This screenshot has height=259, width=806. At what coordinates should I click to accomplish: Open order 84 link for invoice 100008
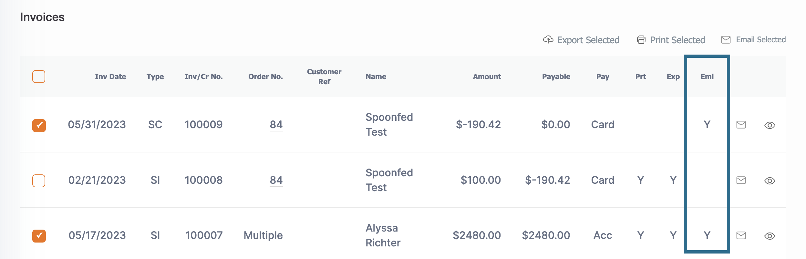(x=276, y=180)
